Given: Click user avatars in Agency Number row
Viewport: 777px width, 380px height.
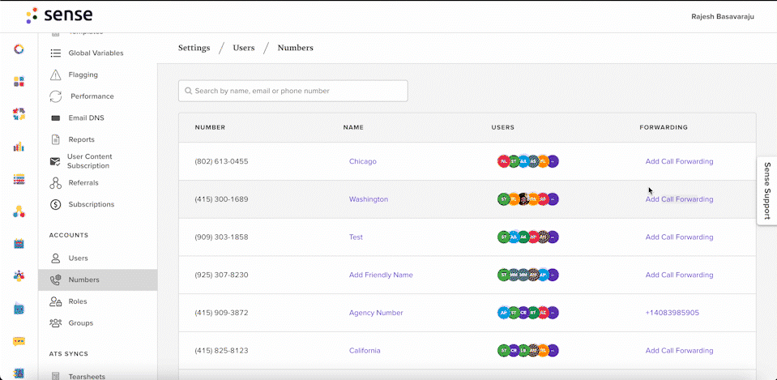Looking at the screenshot, I should [528, 313].
